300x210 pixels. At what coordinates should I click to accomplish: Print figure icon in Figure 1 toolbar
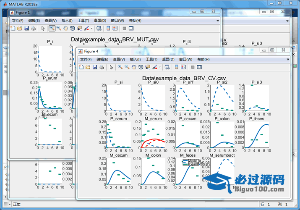tap(33, 28)
